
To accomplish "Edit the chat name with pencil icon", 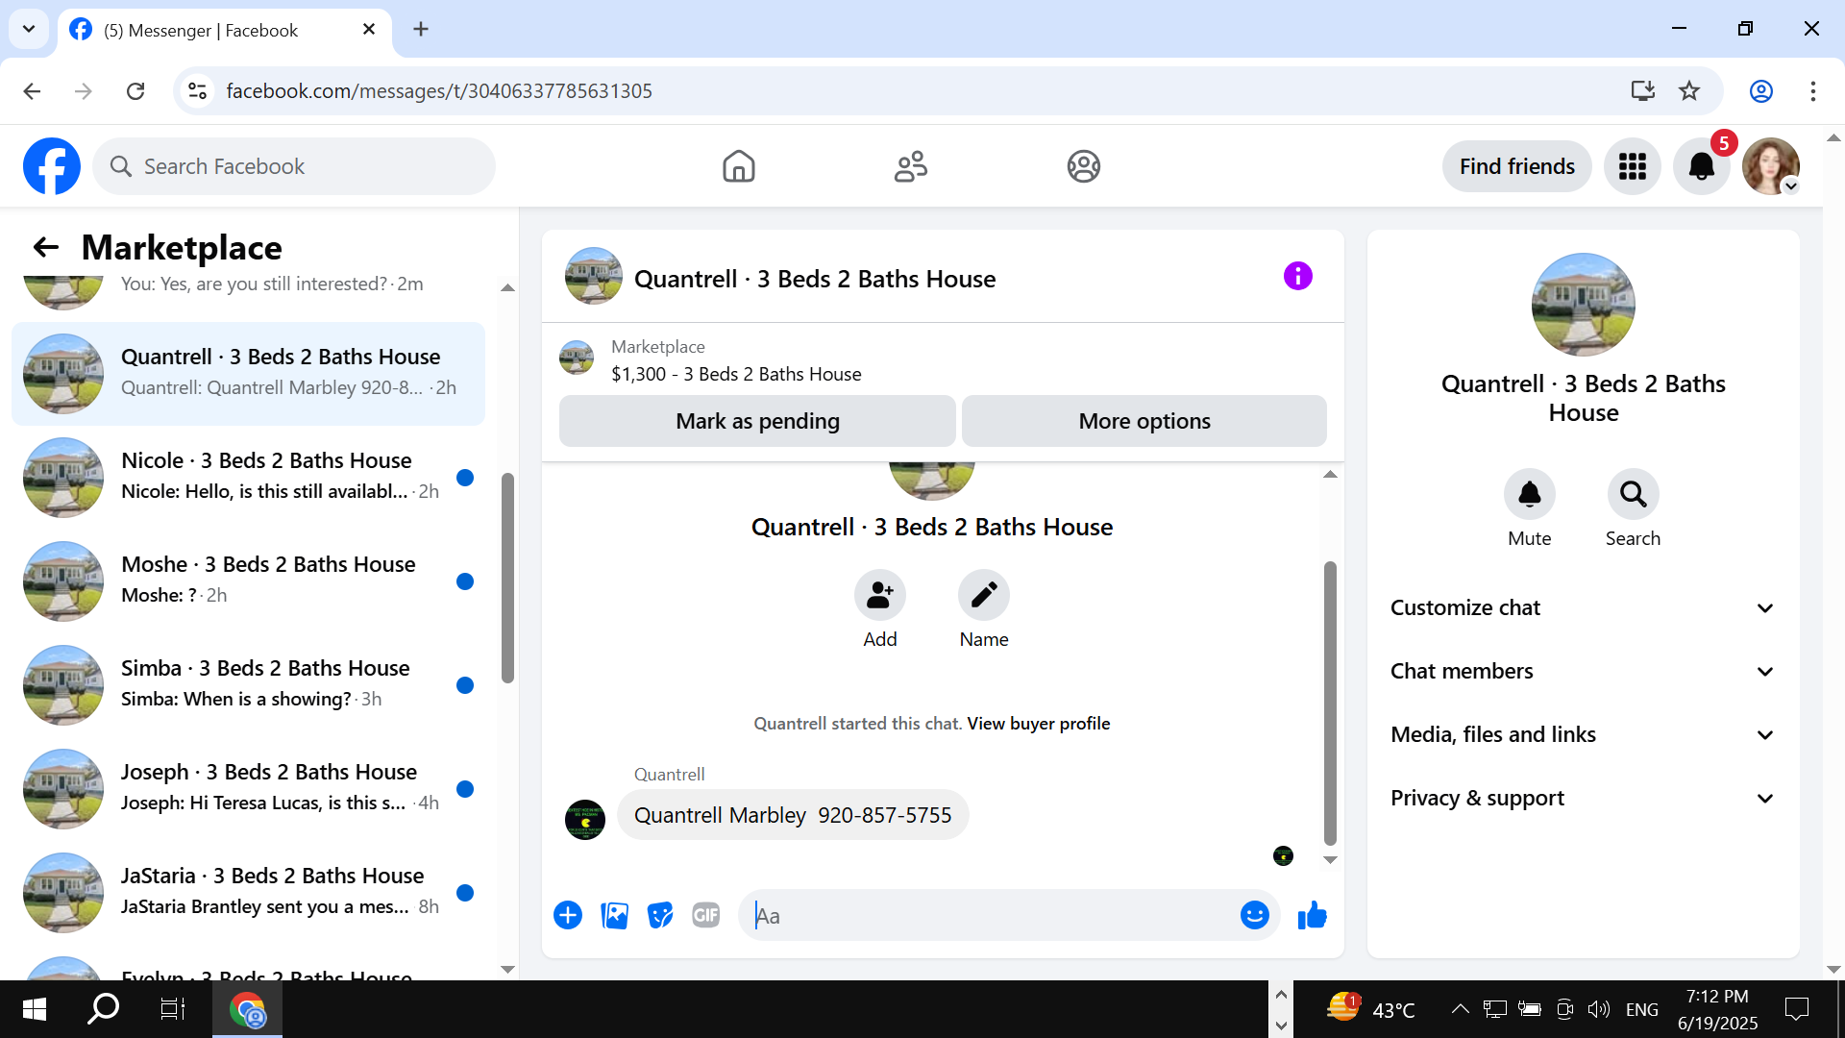I will [x=983, y=595].
